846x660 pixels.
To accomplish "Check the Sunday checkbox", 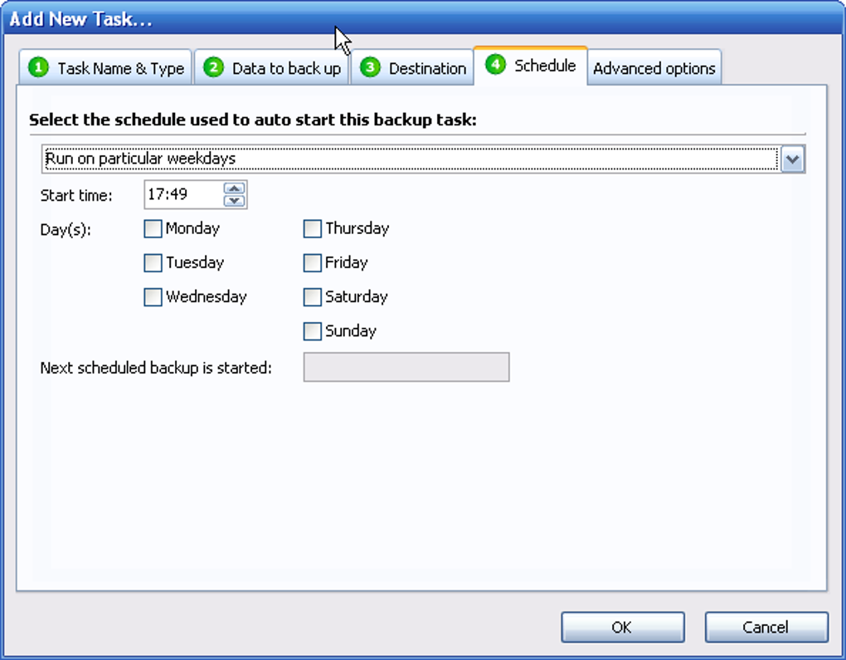I will coord(312,331).
